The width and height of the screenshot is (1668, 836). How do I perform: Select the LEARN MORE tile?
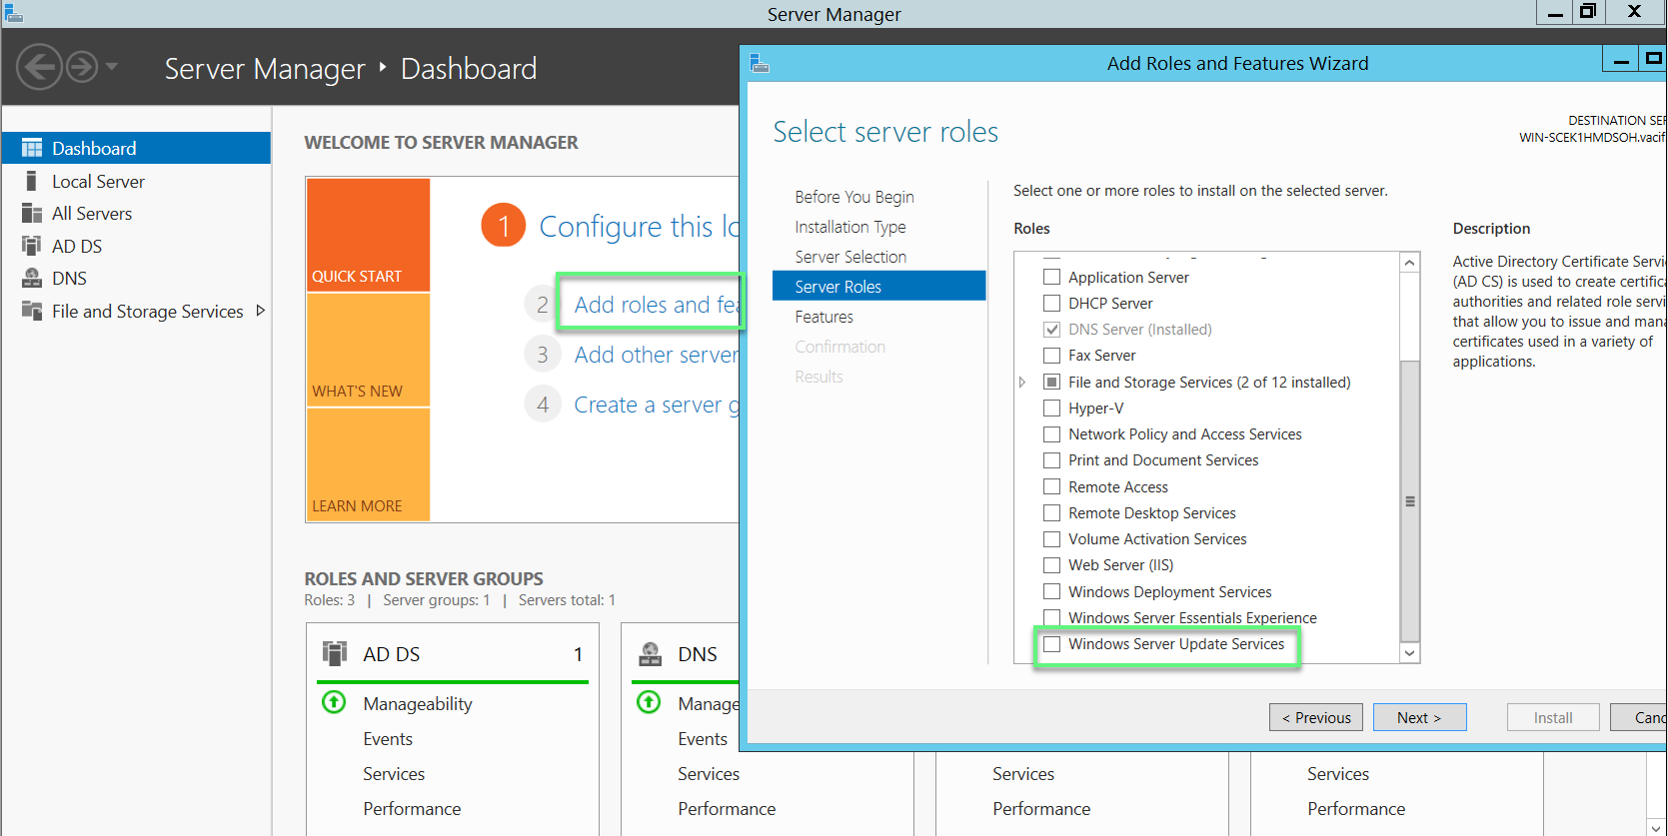368,464
